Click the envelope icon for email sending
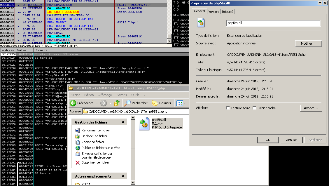329x186 pixels. point(78,154)
